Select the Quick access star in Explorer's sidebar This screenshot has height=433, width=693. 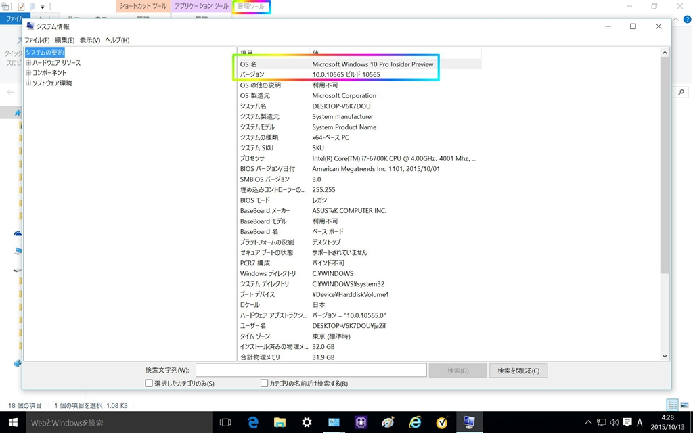[x=18, y=113]
